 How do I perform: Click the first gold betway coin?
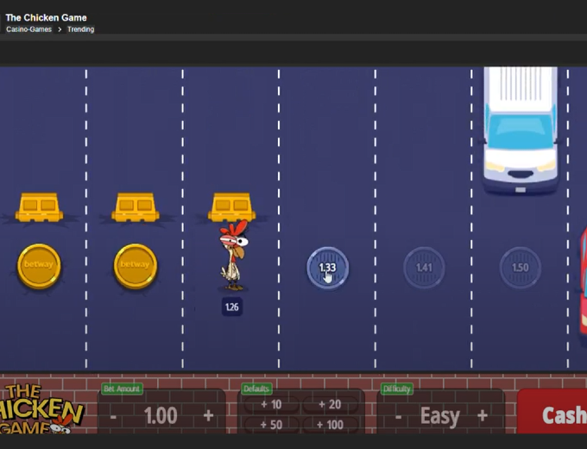tap(39, 265)
